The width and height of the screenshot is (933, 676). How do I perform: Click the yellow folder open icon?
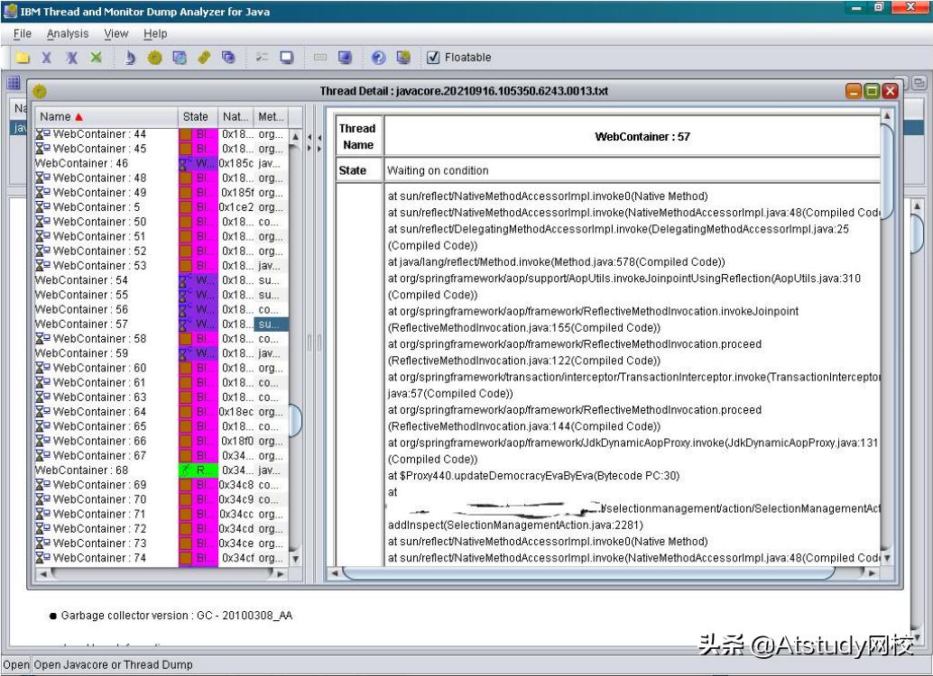point(23,58)
